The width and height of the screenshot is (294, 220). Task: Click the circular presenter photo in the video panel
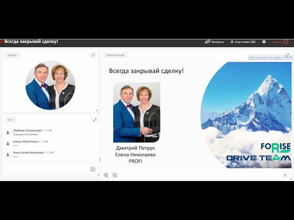[x=50, y=85]
